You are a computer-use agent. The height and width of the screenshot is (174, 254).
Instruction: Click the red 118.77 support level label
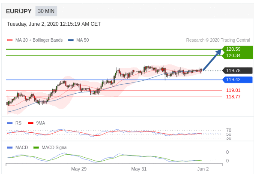[x=233, y=97]
